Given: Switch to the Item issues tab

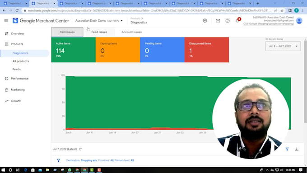Looking at the screenshot, I should tap(67, 32).
